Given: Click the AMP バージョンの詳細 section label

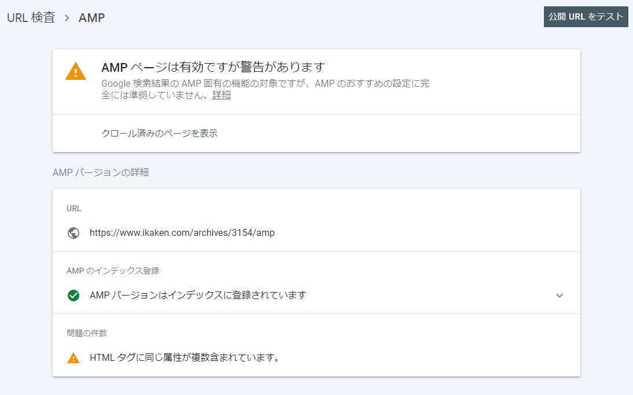Looking at the screenshot, I should coord(101,172).
